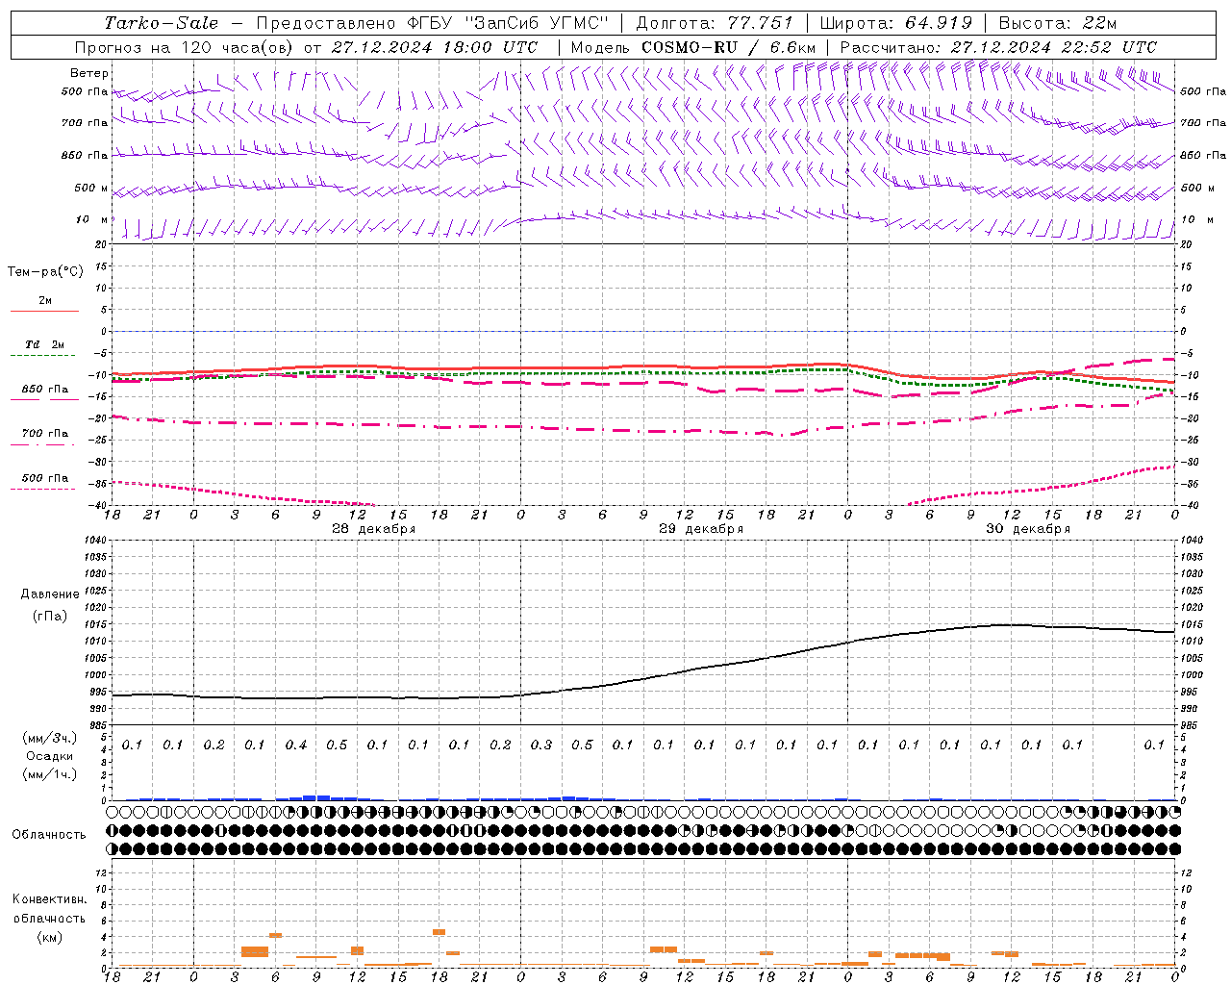Click the forecast start time "18:00 UTC"

click(490, 47)
